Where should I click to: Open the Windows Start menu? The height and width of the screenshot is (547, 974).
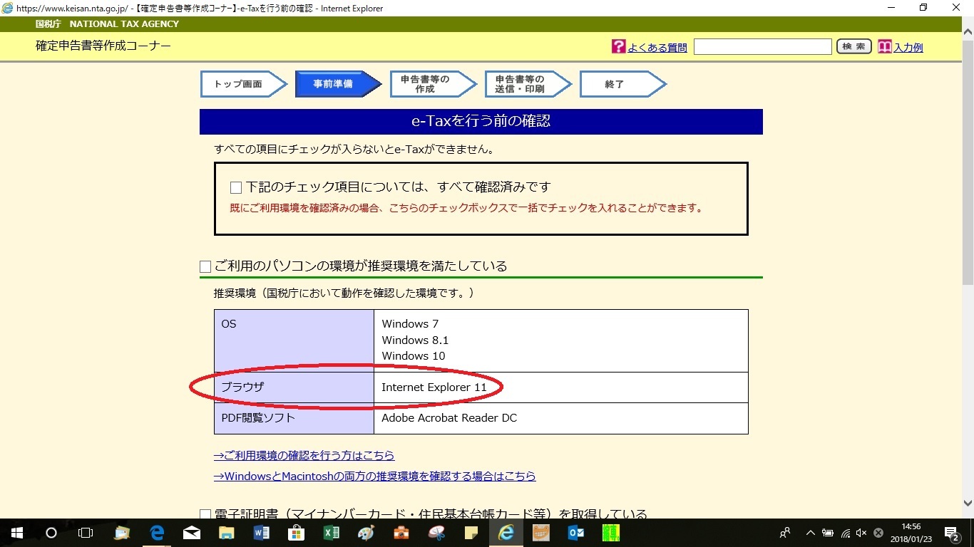[16, 533]
